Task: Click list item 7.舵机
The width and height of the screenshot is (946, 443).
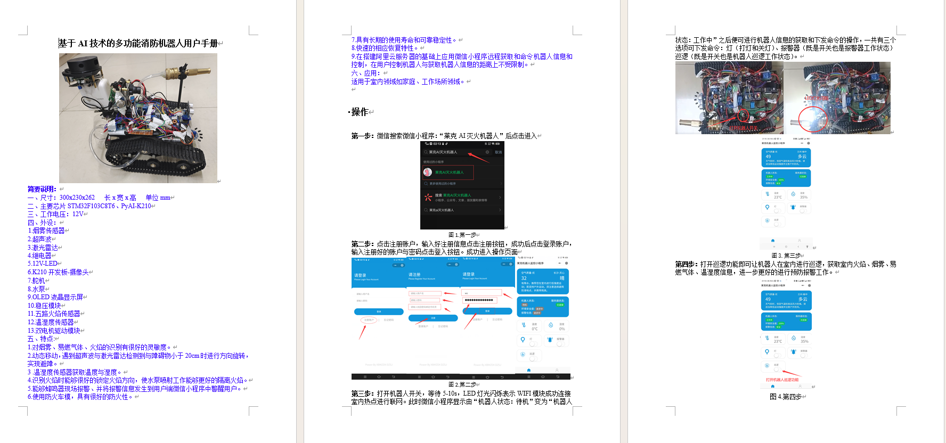Action: [x=37, y=281]
